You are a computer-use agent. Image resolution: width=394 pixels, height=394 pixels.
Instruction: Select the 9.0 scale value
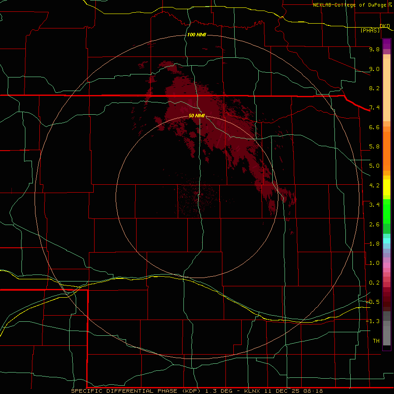click(x=374, y=69)
